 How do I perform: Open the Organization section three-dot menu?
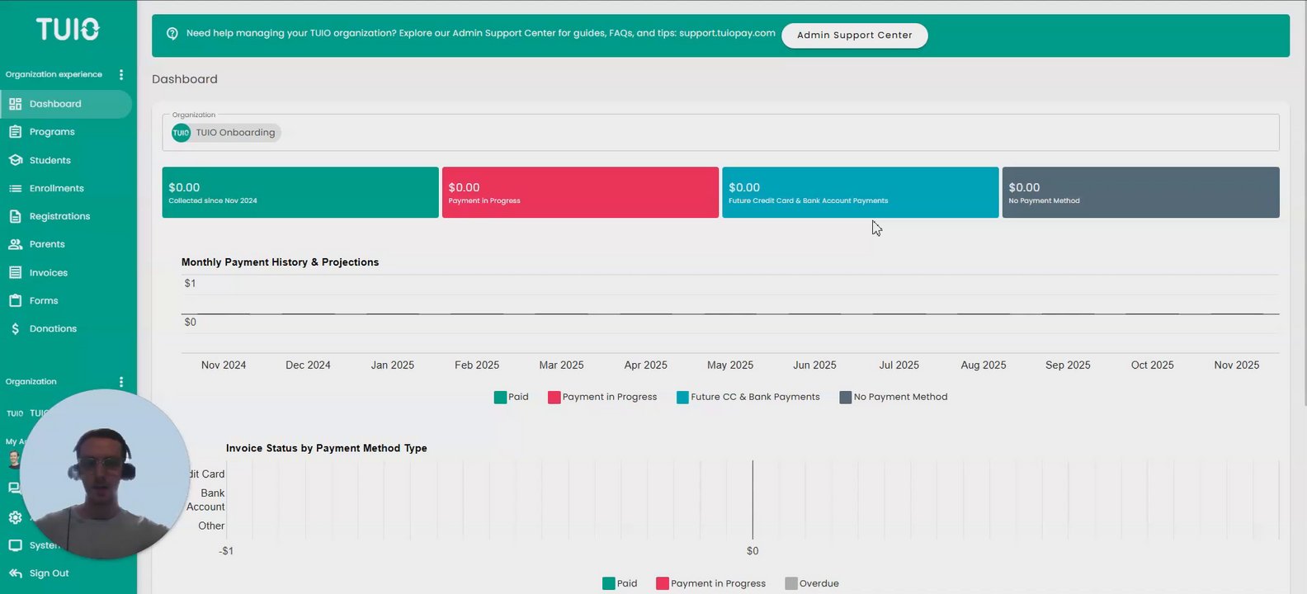coord(121,382)
